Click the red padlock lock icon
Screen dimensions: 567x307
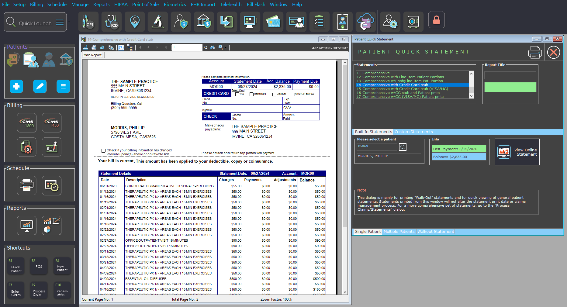click(x=436, y=20)
